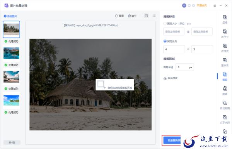The height and width of the screenshot is (149, 232).
Task: Click the swap icon between ratio fields
Action: [x=188, y=49]
